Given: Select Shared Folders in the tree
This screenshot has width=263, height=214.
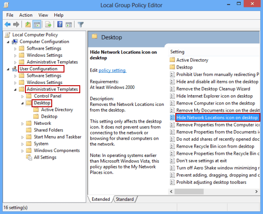Looking at the screenshot, I should 49,130.
